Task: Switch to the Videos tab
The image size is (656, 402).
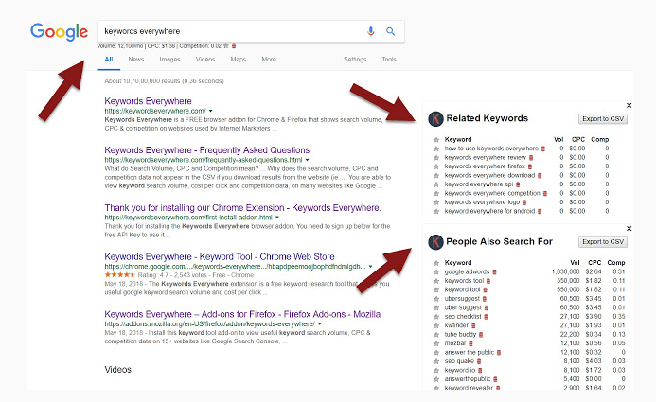Action: pos(205,60)
